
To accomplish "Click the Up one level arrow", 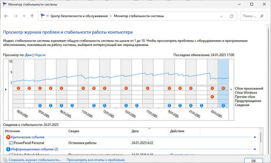I will (32, 16).
